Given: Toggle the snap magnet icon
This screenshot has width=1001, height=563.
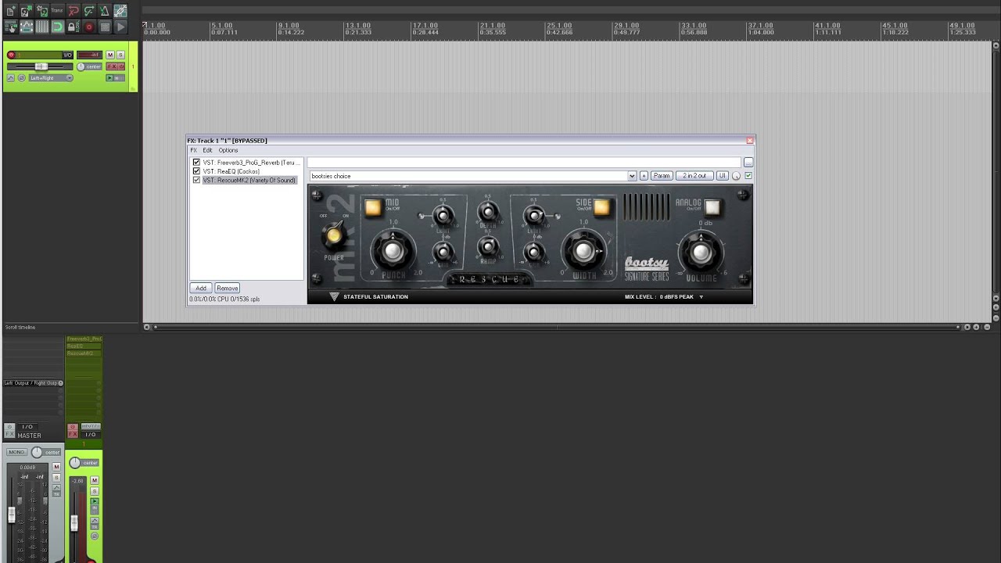Looking at the screenshot, I should (x=57, y=27).
